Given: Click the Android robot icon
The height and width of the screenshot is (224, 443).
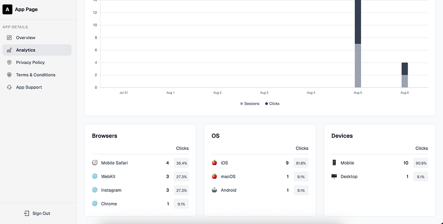Looking at the screenshot, I should [x=214, y=190].
